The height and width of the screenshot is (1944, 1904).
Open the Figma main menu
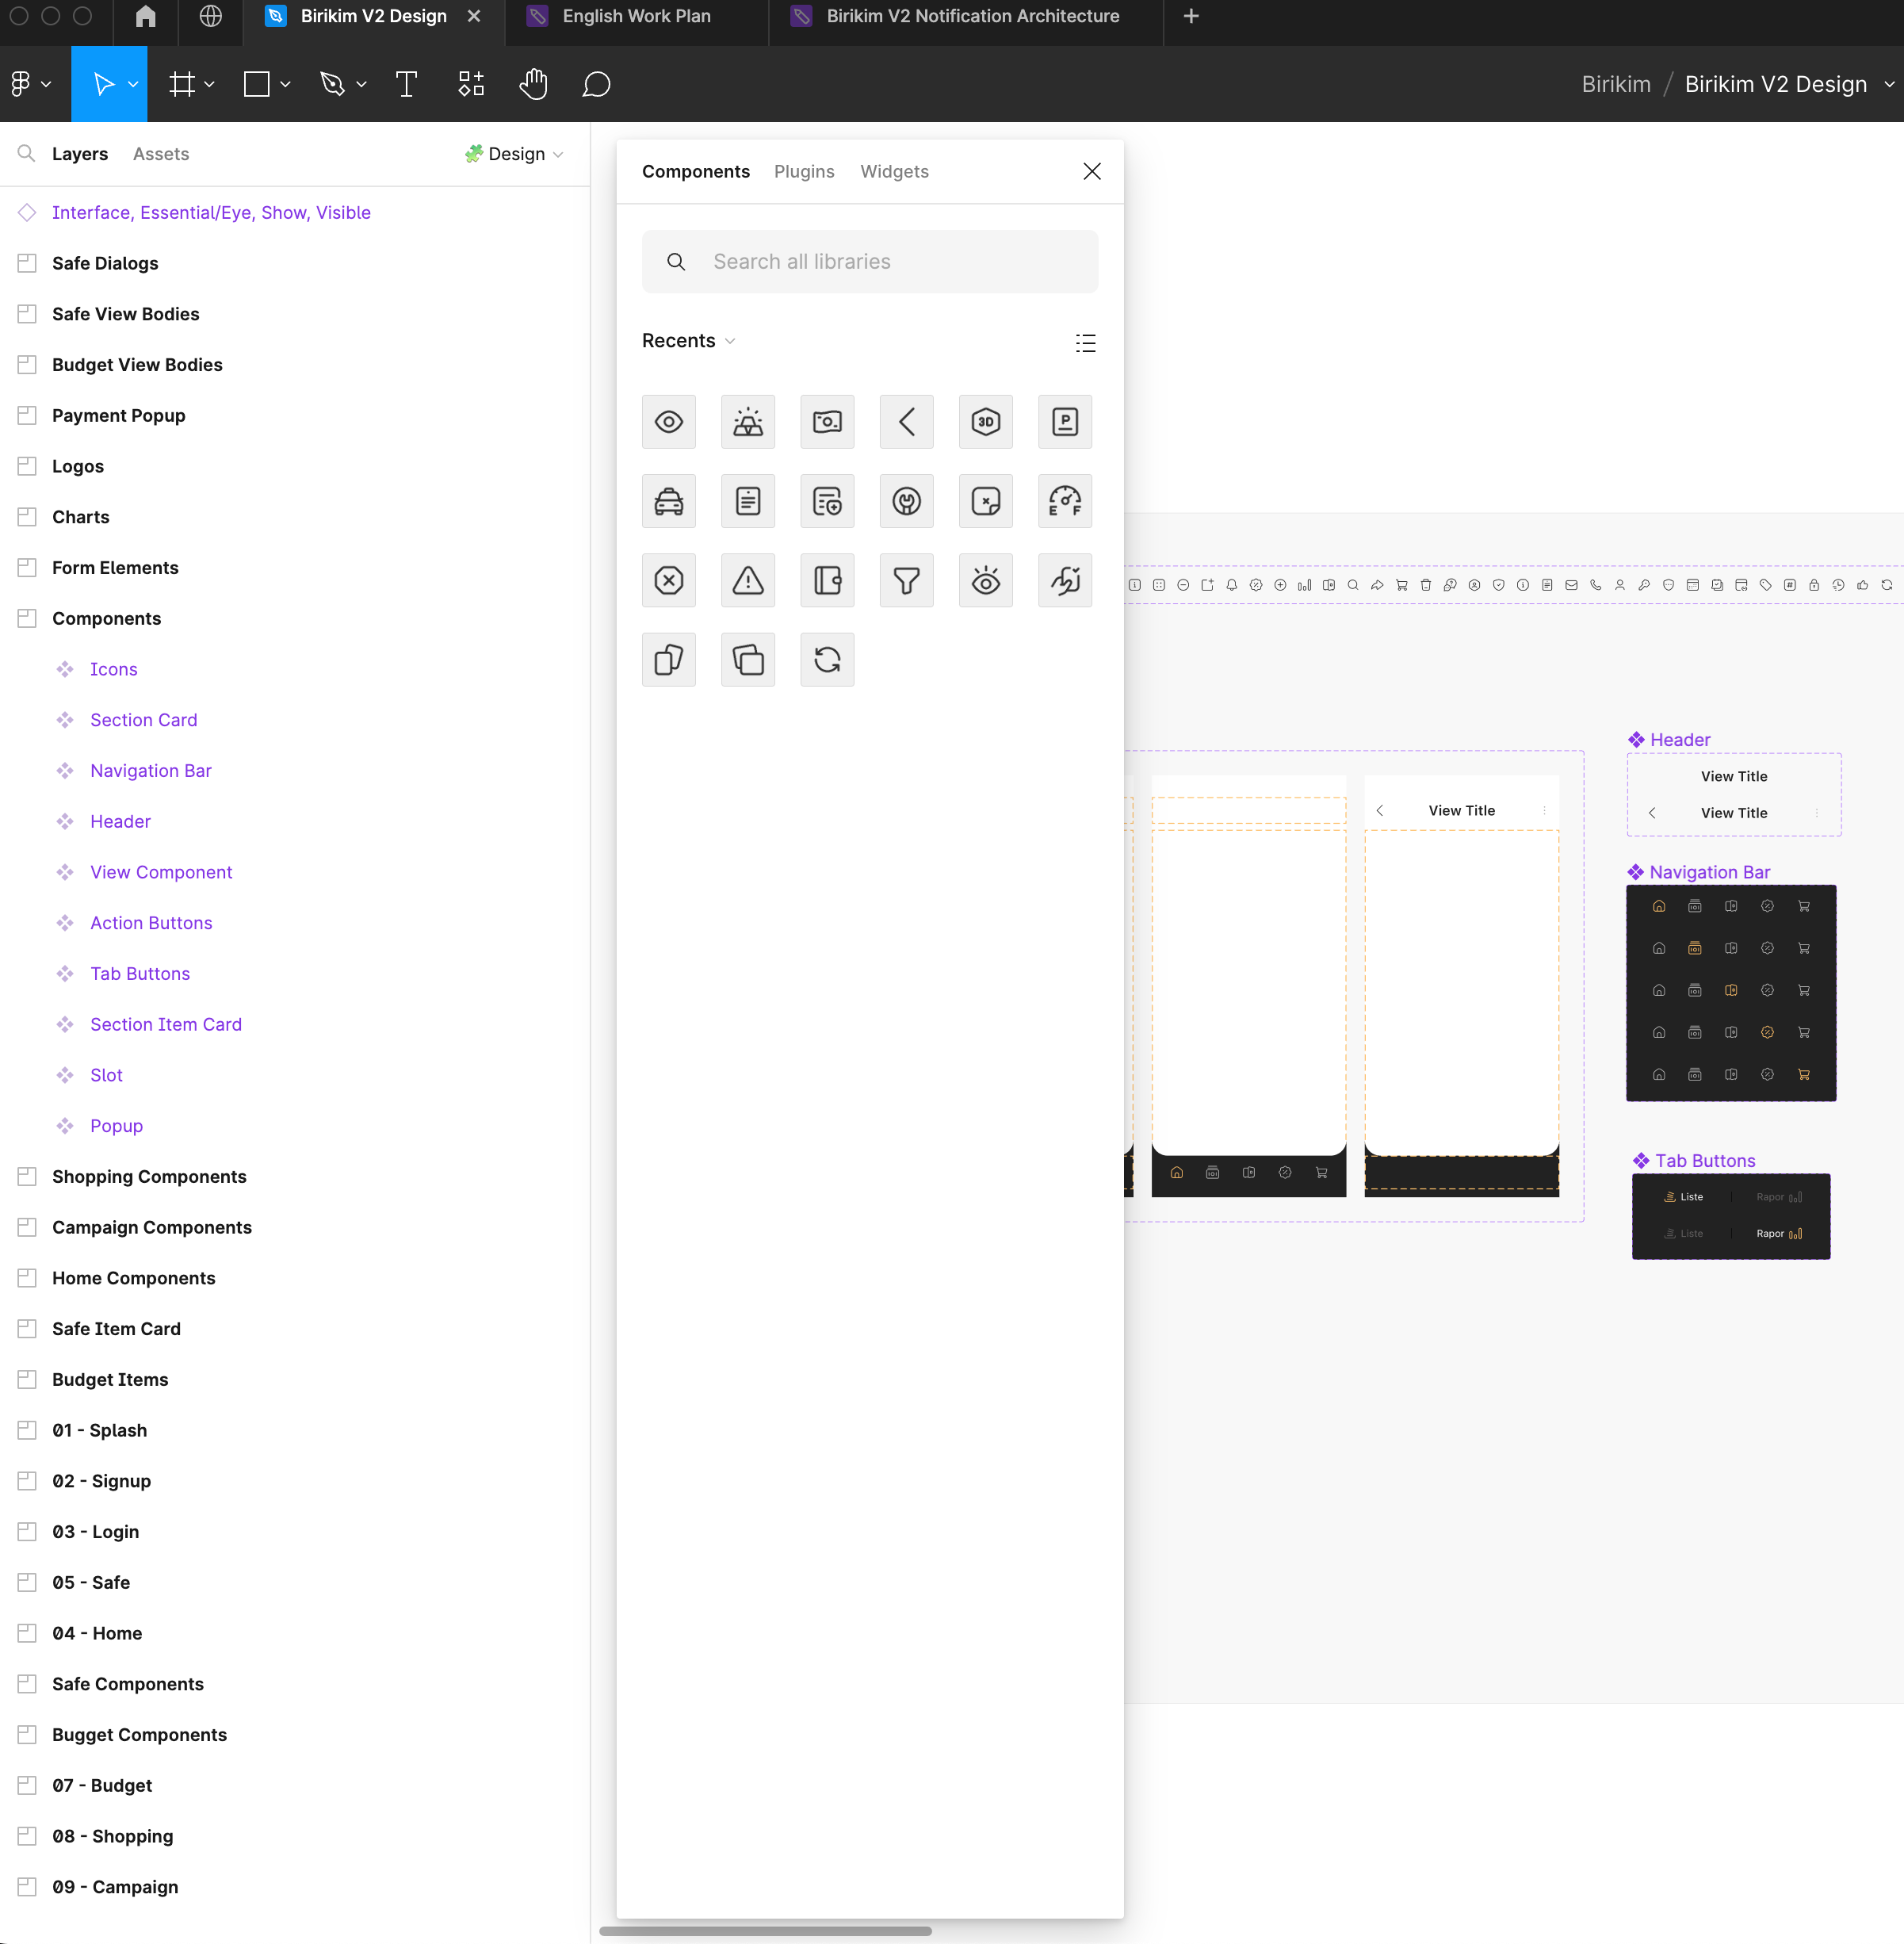pos(20,84)
